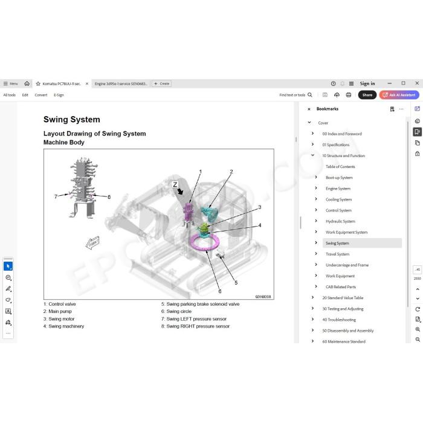Collapse the 10 Structure and Function bookmark
The height and width of the screenshot is (423, 423).
coord(312,155)
